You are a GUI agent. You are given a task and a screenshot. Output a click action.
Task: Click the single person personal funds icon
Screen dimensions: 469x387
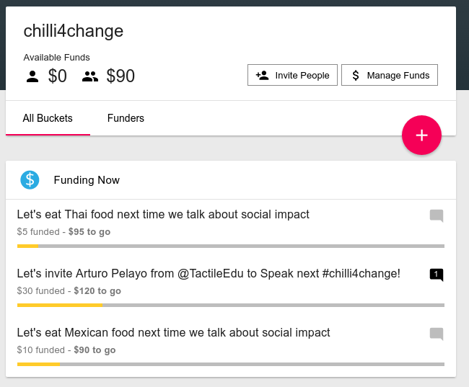click(x=32, y=76)
